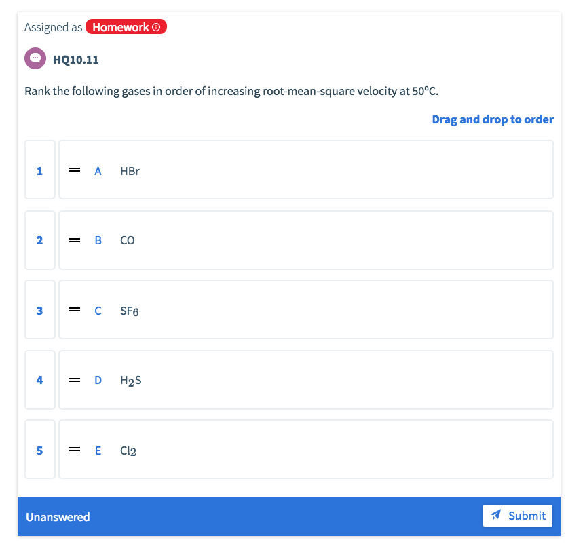Click the Unanswered status label
The height and width of the screenshot is (555, 585).
tap(58, 517)
